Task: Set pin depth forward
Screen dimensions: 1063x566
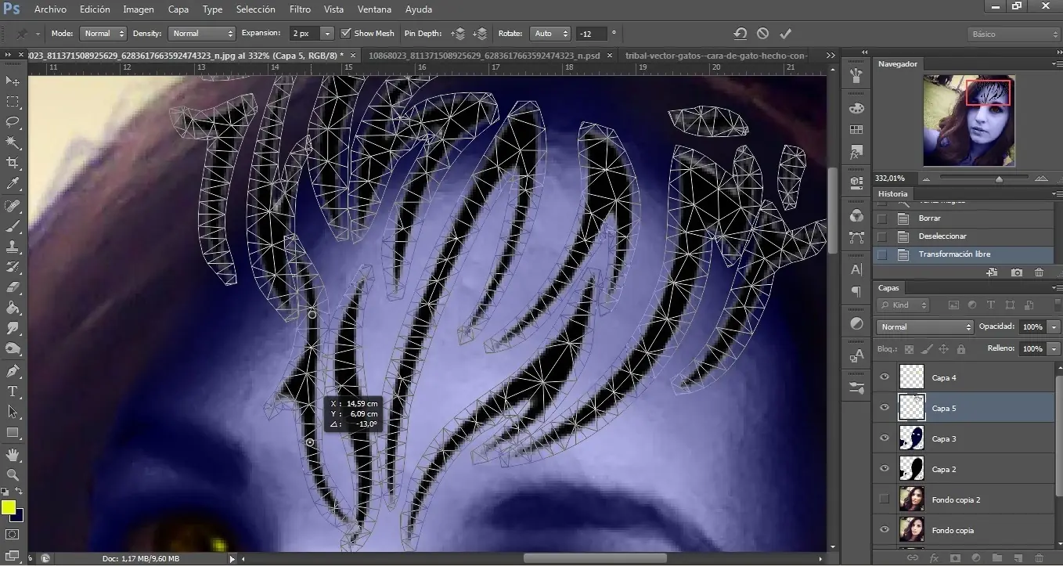Action: click(459, 34)
